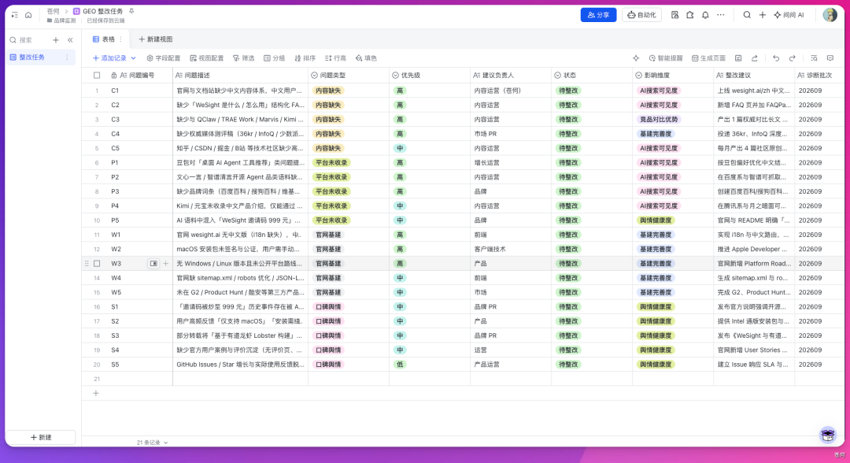Open the 问题类型 column header menu
This screenshot has height=463, width=850.
pyautogui.click(x=349, y=76)
